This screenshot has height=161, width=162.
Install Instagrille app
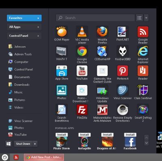(85, 135)
